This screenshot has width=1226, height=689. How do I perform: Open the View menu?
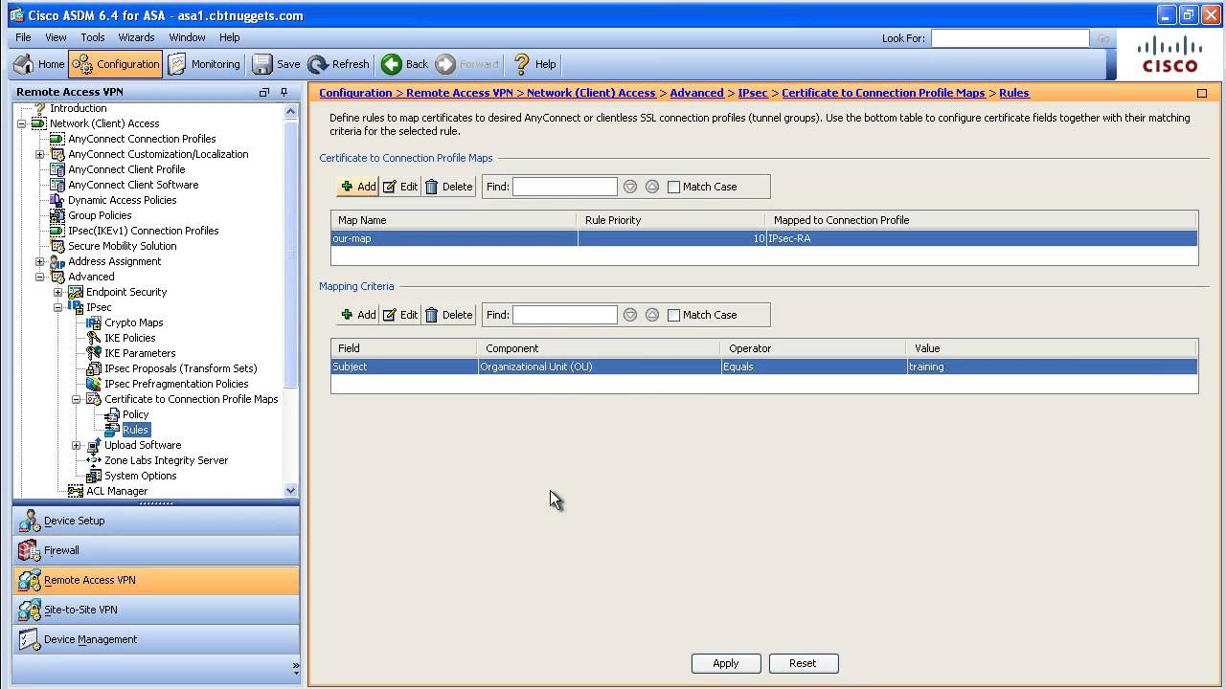pos(56,37)
